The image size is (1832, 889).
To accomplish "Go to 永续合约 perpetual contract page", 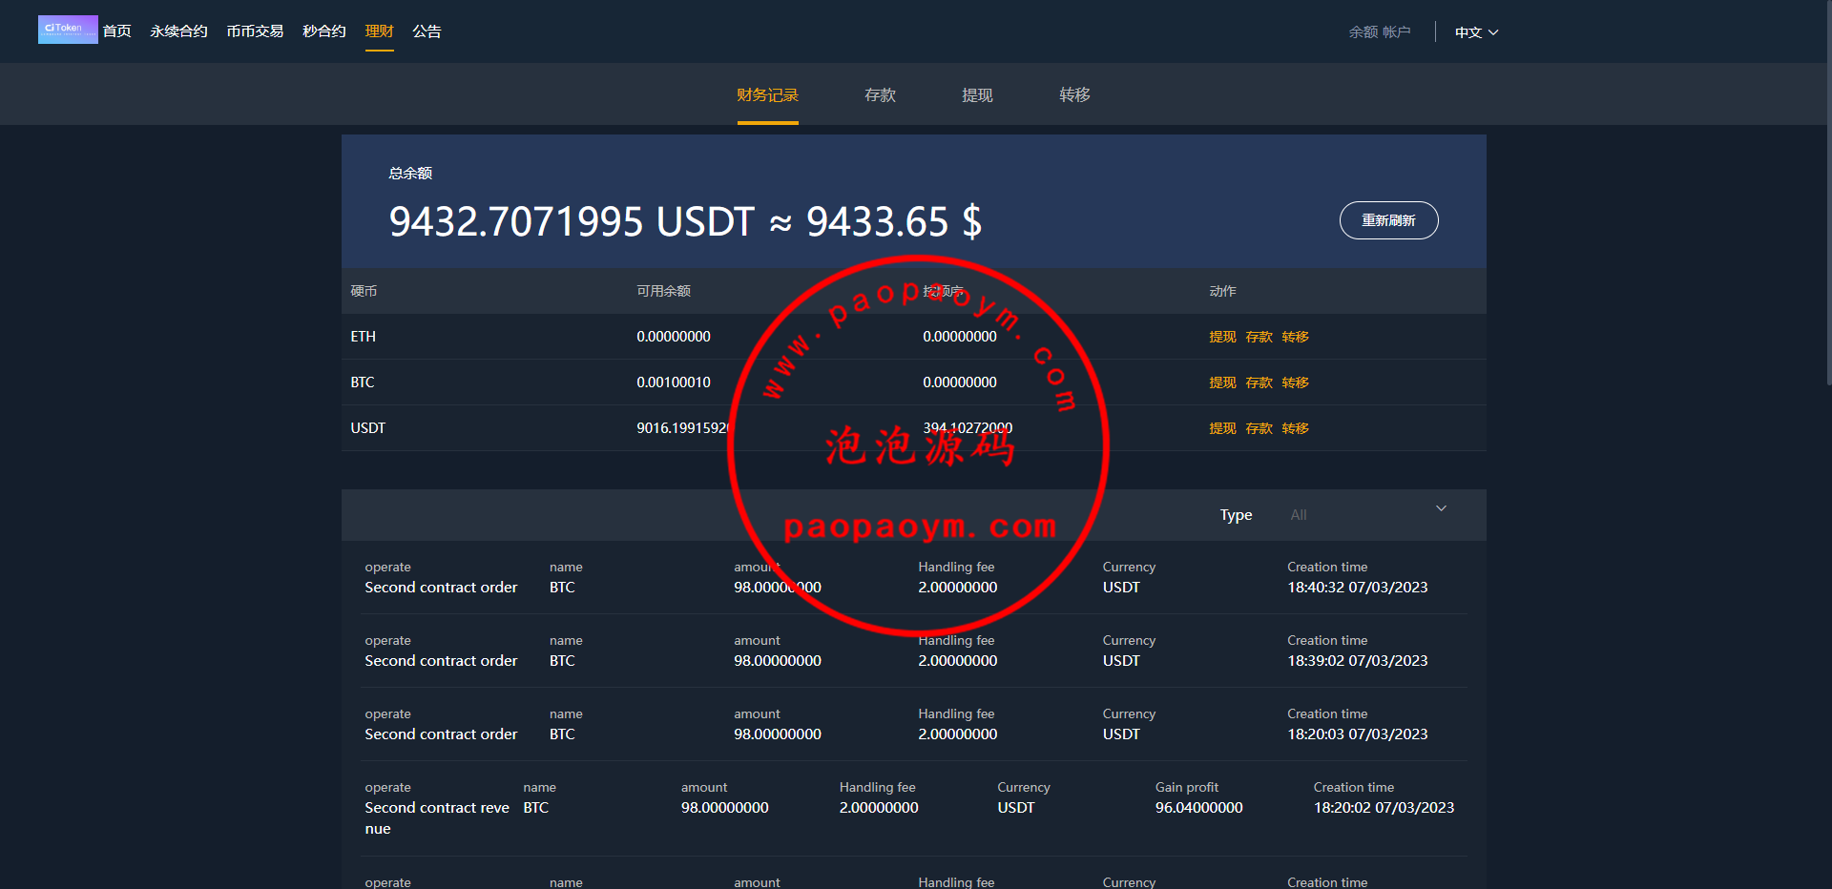I will 178,31.
